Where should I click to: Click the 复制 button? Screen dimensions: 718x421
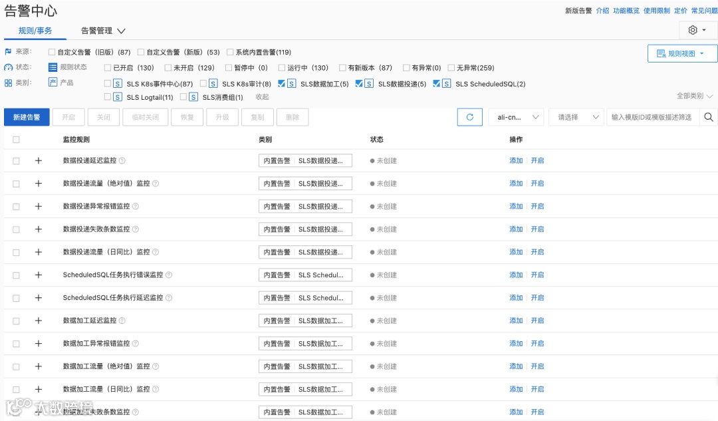coord(257,117)
